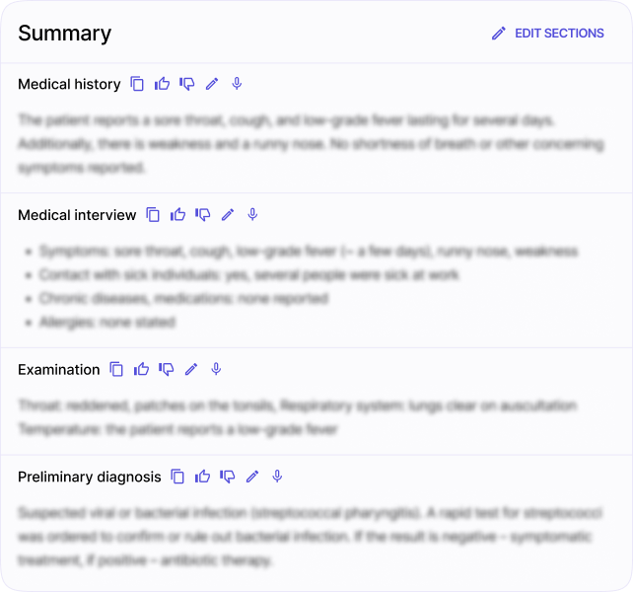Thumbs up the Medical history section

(163, 84)
